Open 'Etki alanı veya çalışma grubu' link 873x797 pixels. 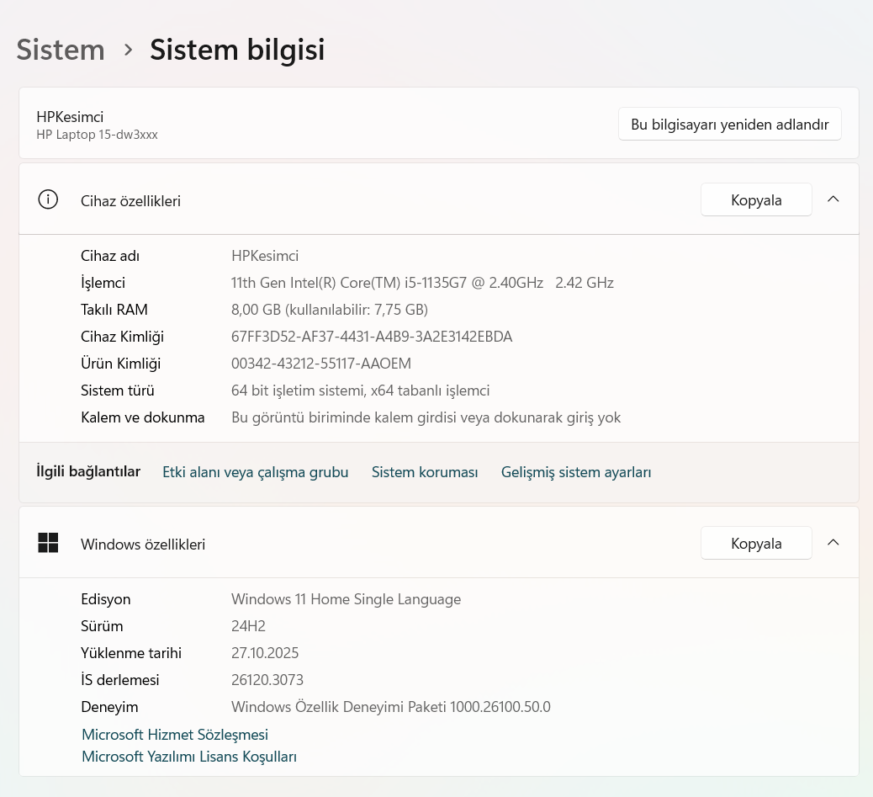pyautogui.click(x=255, y=472)
